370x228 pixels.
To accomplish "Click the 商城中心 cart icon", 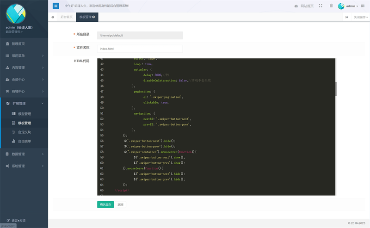I will tap(7, 92).
